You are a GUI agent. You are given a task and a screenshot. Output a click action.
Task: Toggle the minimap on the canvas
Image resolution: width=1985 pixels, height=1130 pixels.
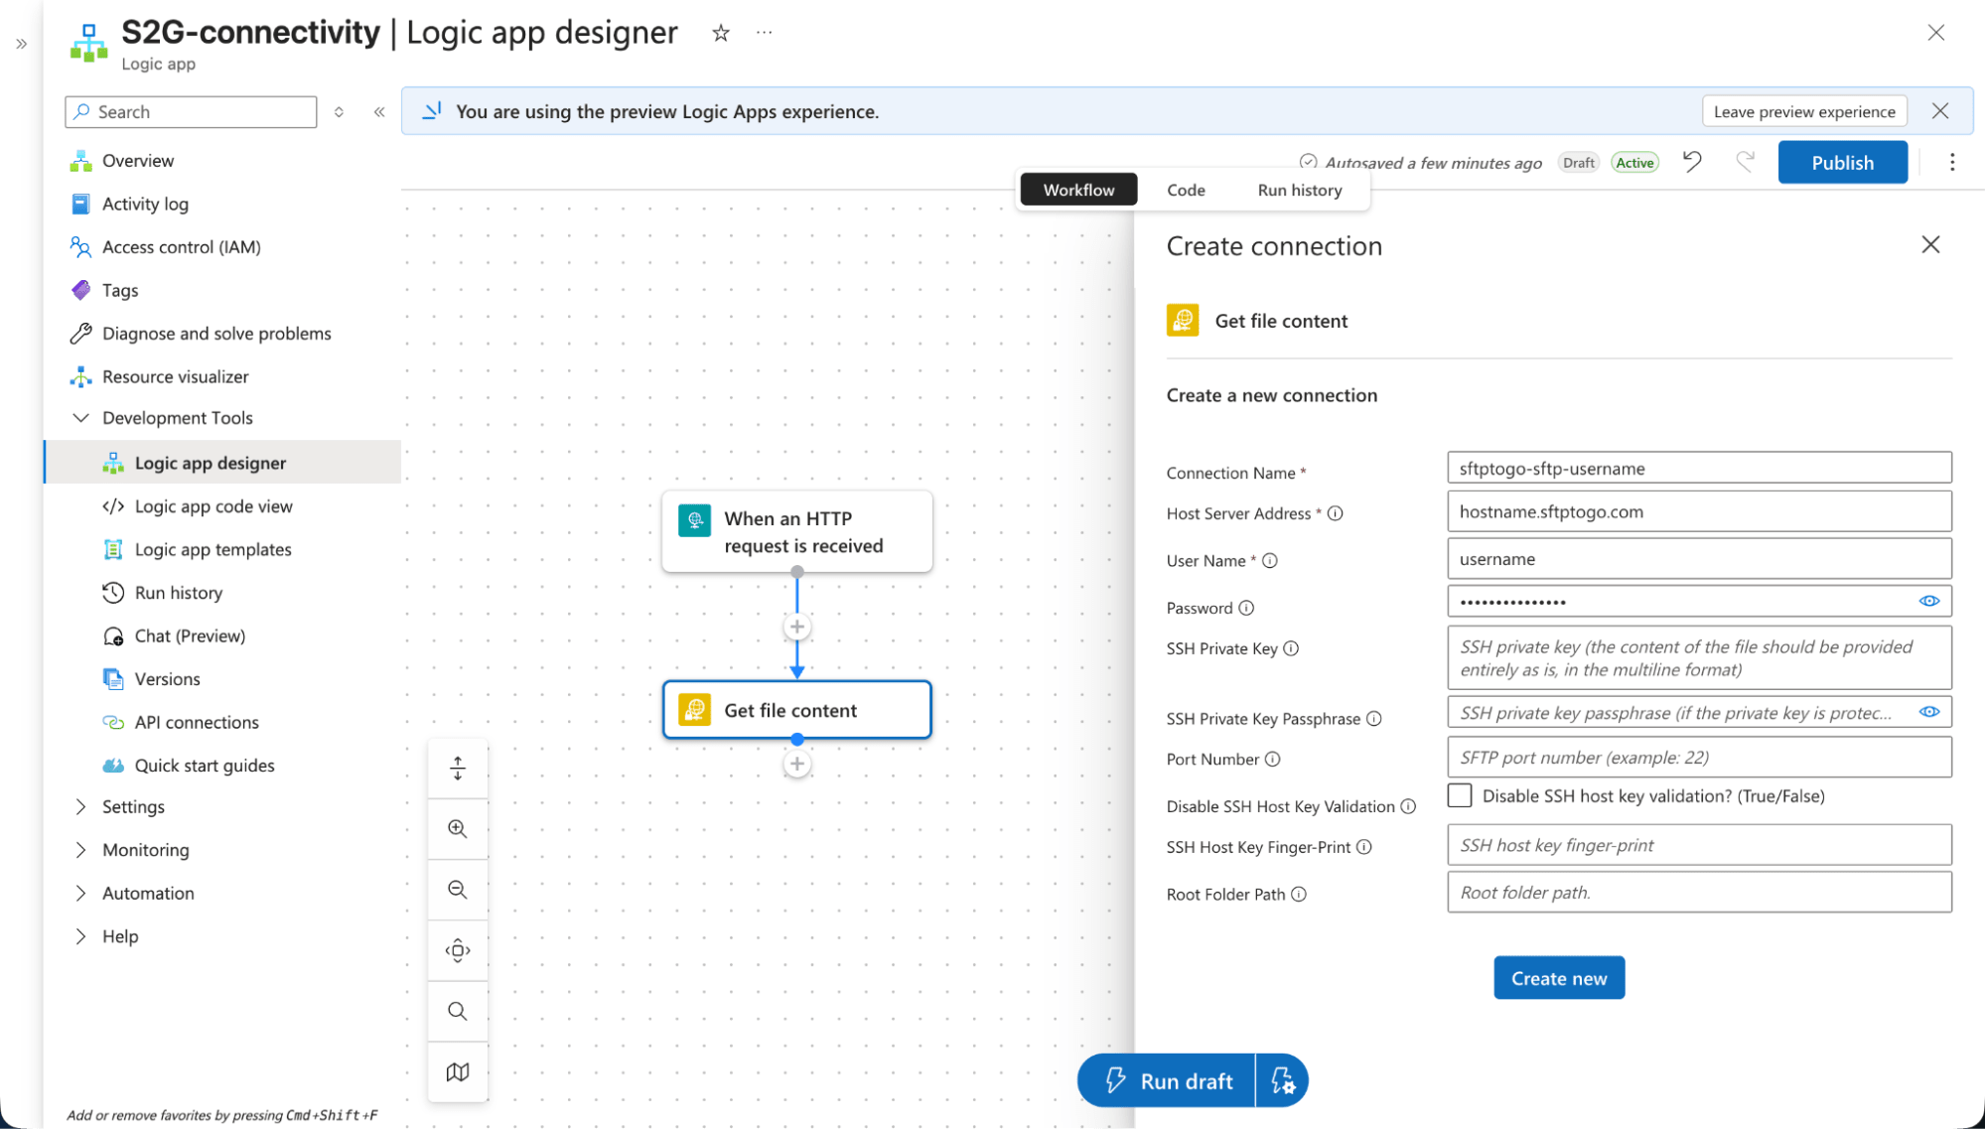458,1071
